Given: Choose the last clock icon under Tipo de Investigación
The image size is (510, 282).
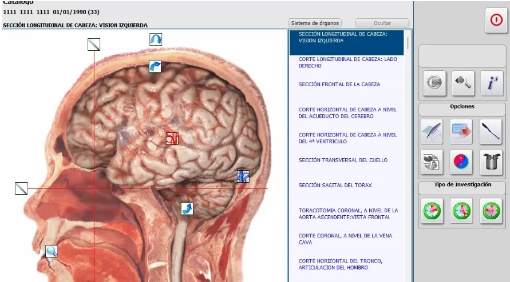Looking at the screenshot, I should pyautogui.click(x=491, y=211).
